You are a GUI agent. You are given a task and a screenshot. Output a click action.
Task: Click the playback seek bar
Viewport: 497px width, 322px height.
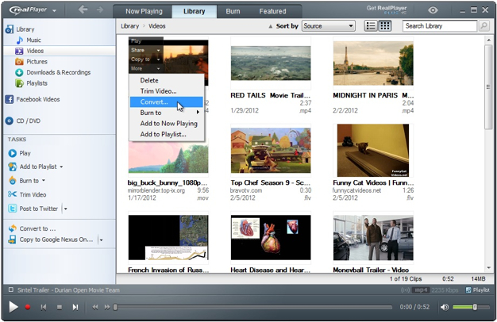click(253, 307)
